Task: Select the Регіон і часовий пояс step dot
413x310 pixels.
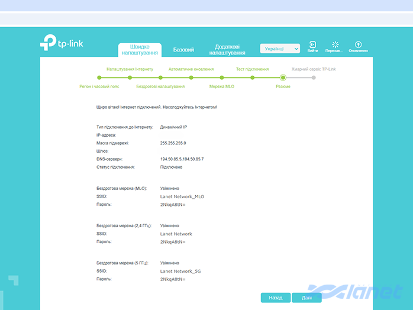Action: tap(99, 77)
